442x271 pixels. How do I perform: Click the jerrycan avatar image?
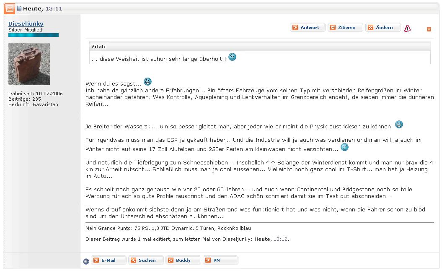point(29,64)
